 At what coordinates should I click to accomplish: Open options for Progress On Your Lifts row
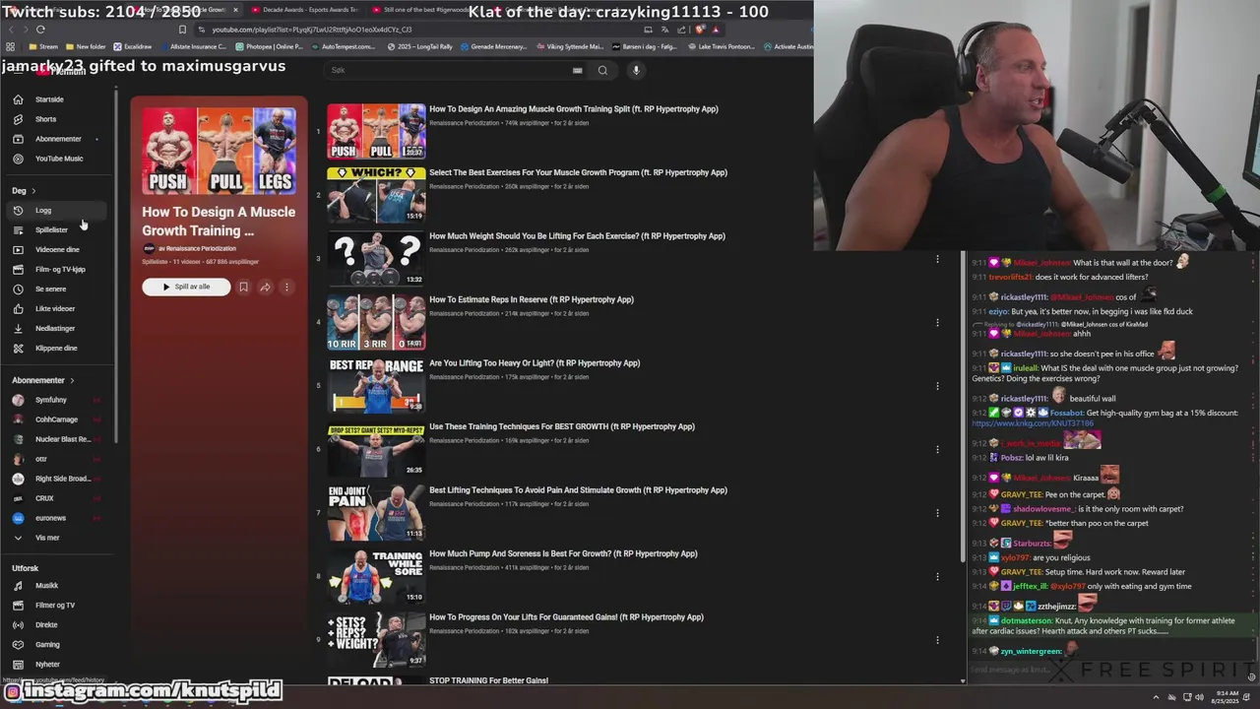click(937, 640)
